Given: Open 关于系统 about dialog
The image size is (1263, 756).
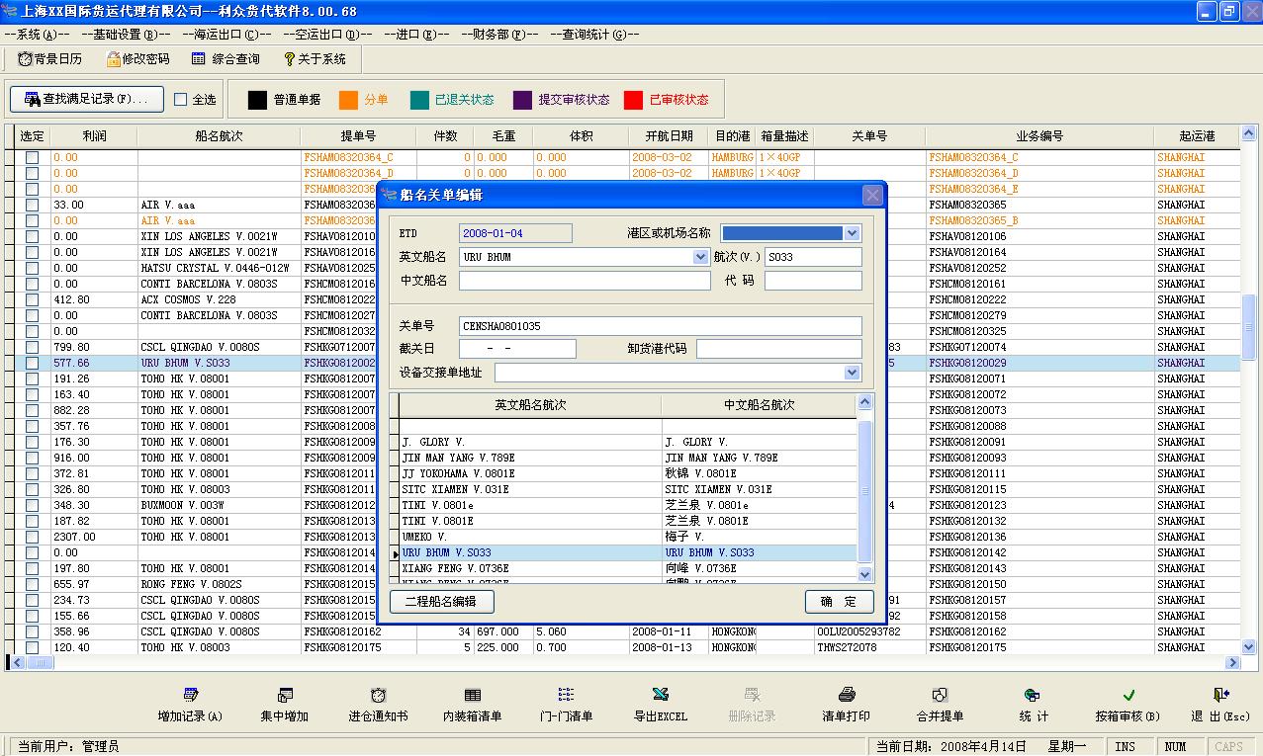Looking at the screenshot, I should (x=315, y=59).
